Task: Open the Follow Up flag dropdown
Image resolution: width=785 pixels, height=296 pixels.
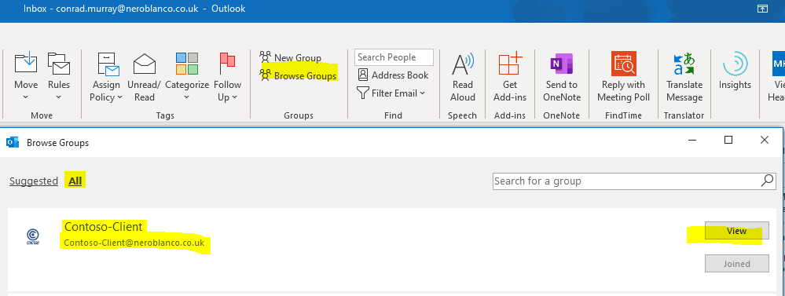Action: [x=227, y=76]
